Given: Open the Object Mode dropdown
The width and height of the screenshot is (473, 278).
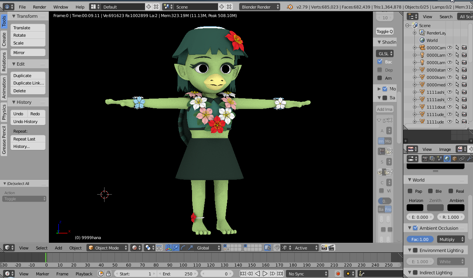Looking at the screenshot, I should coord(107,248).
